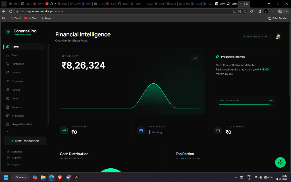
Task: Click the trend arrow icon on Net Liquidity card
Action: [195, 59]
